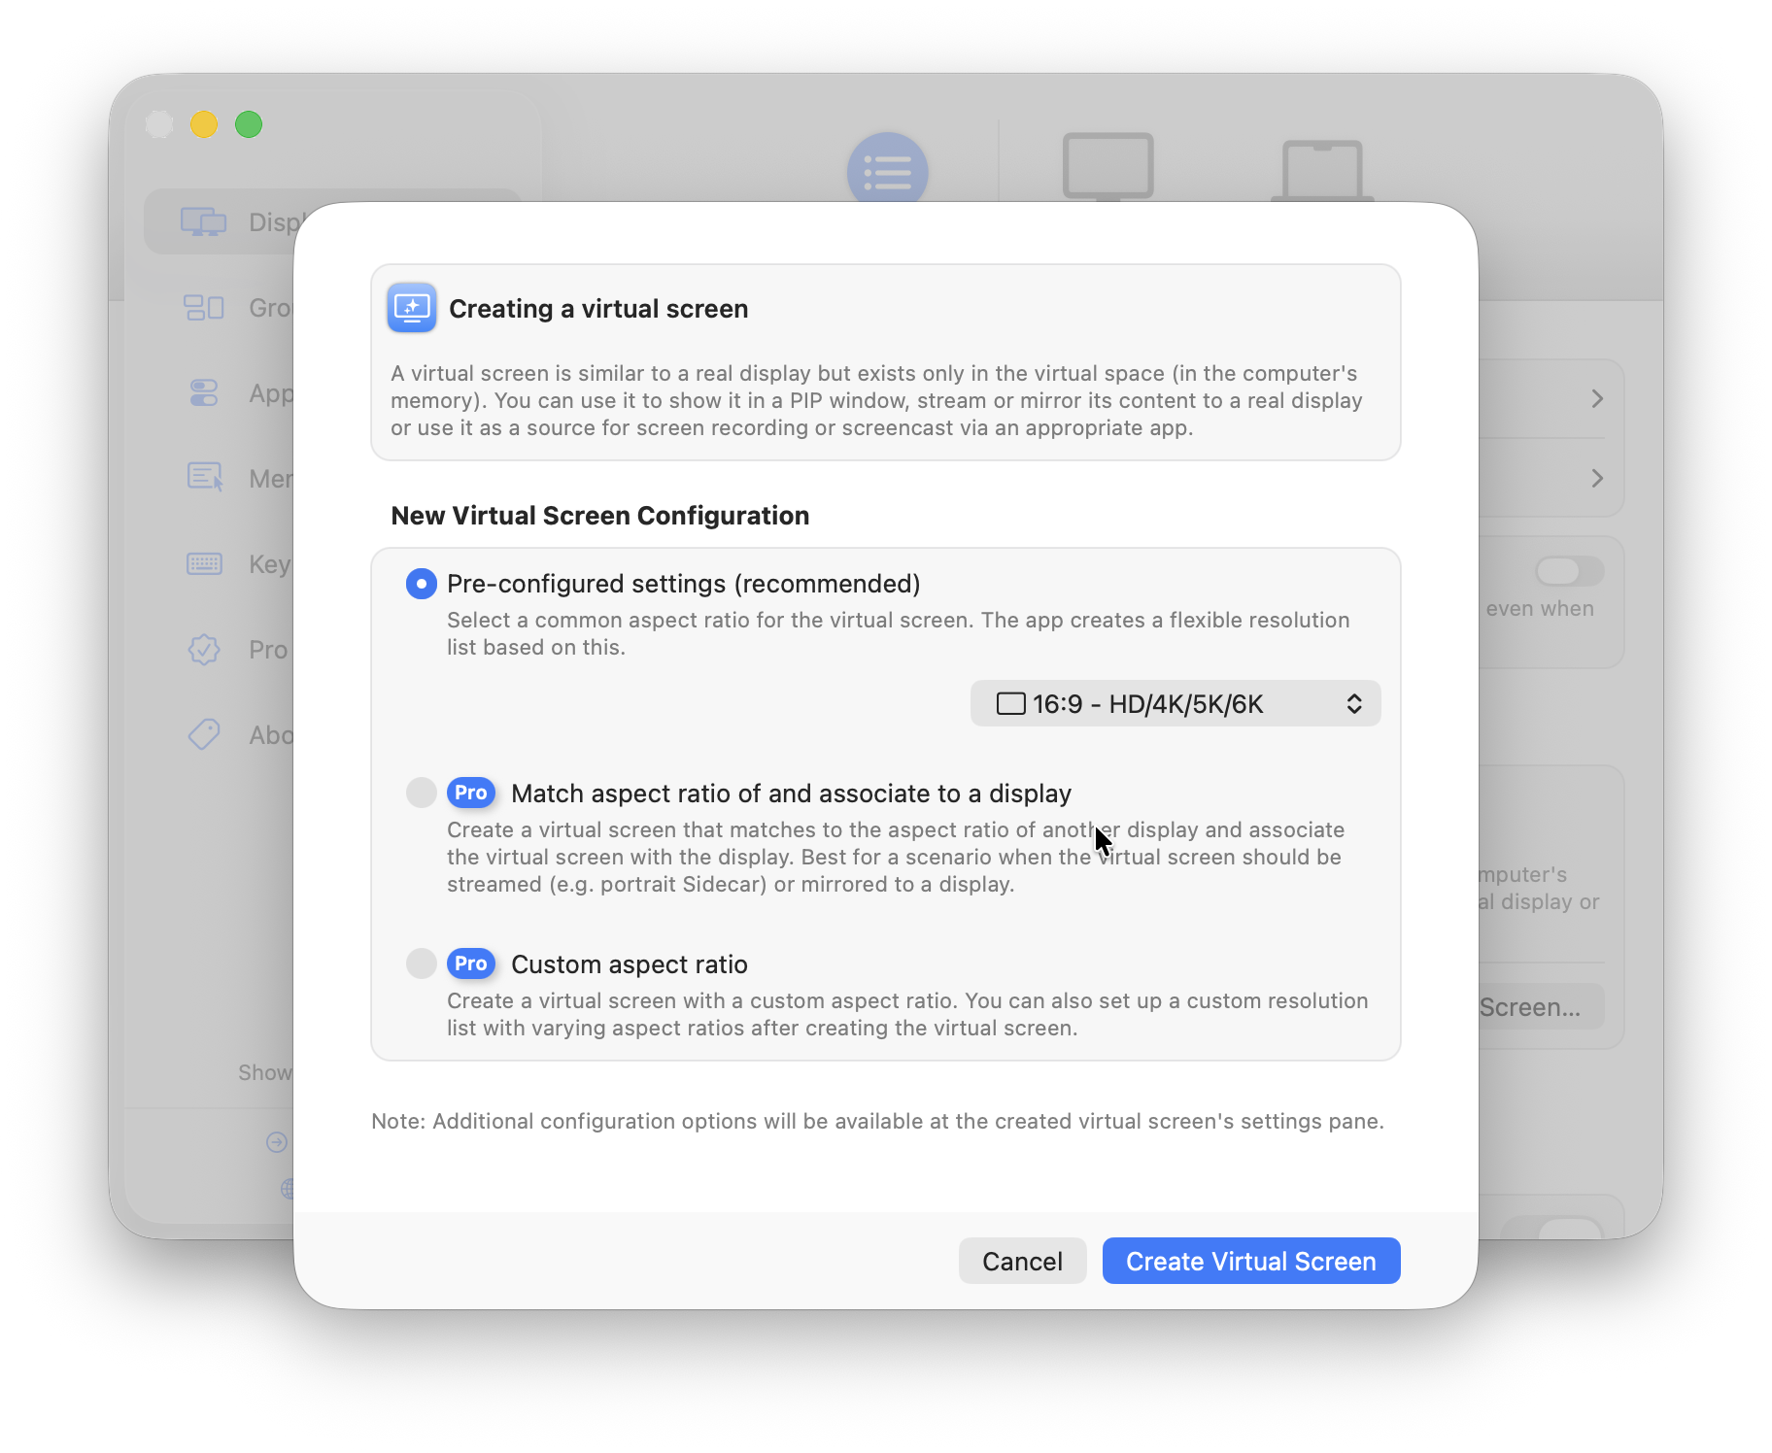
Task: Select Pre-configured settings radio button
Action: (421, 584)
